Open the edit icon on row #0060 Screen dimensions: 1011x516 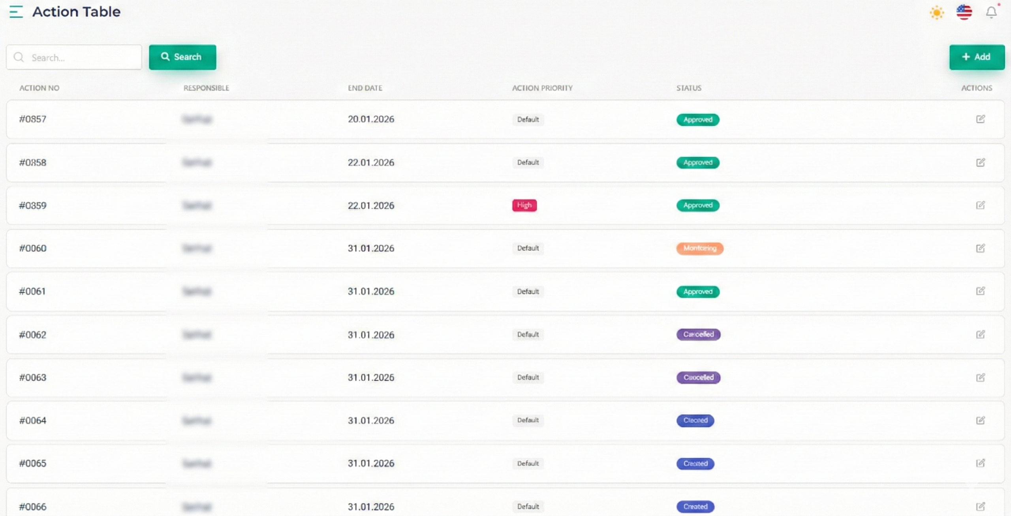click(x=980, y=248)
